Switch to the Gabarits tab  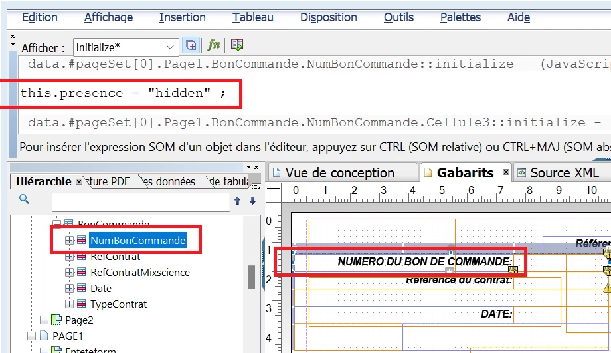(466, 172)
